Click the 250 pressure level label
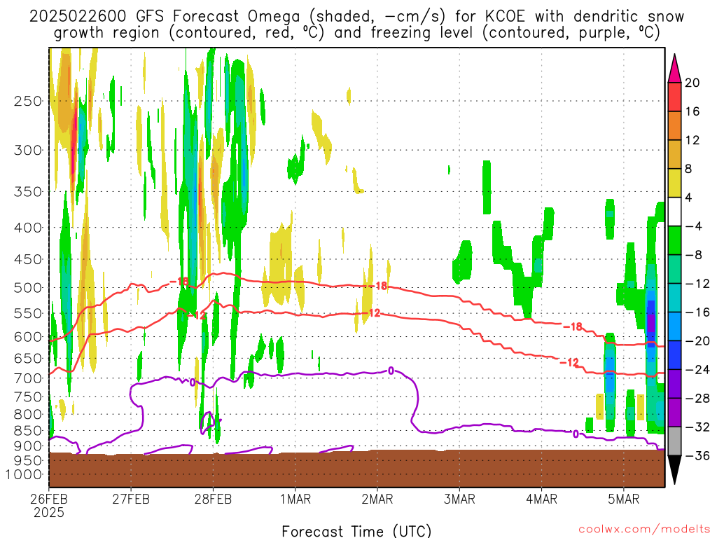 [x=28, y=101]
